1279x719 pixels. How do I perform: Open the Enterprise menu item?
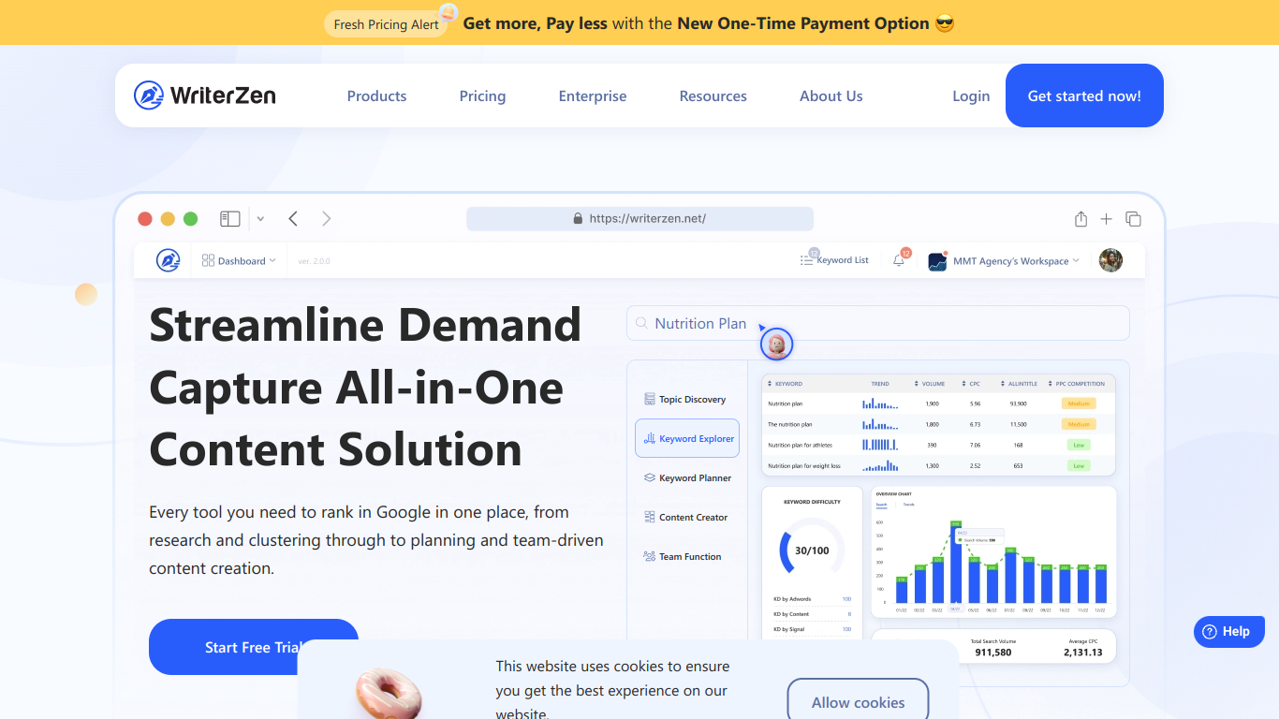(x=593, y=95)
